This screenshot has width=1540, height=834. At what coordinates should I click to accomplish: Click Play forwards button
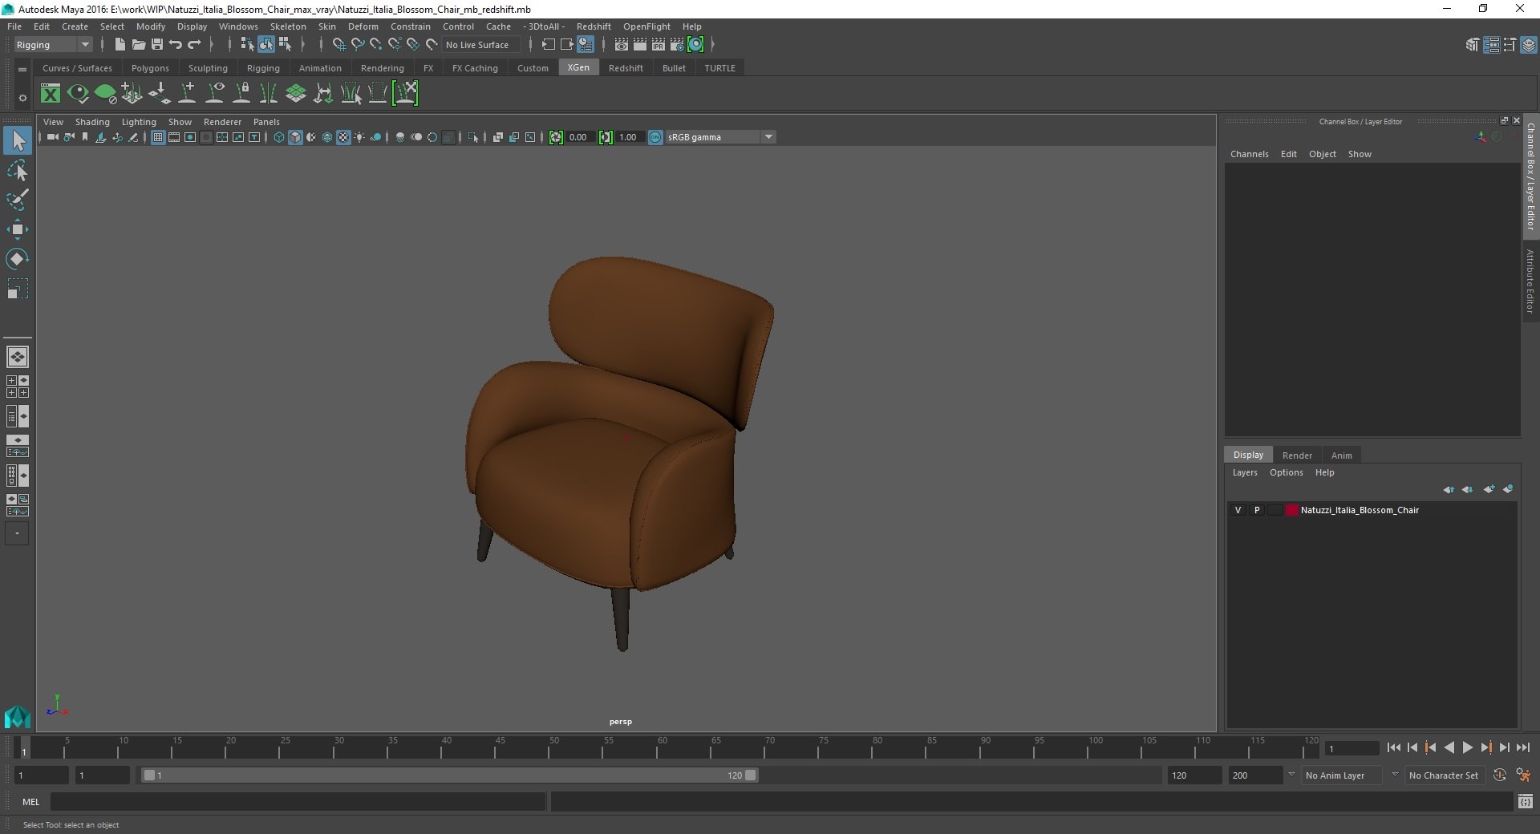pos(1467,747)
